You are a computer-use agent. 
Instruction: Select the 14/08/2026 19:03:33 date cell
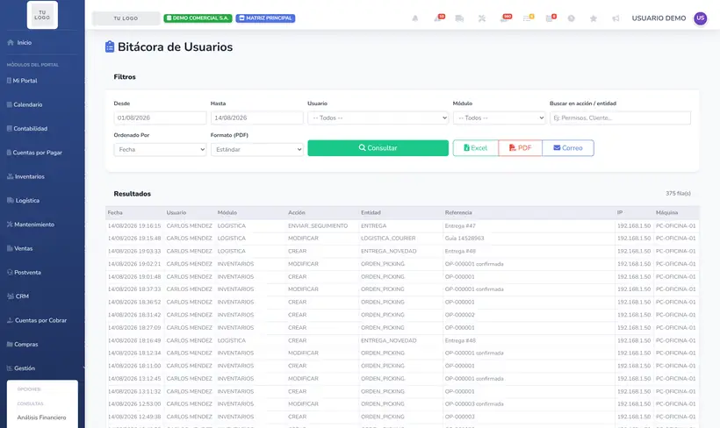click(134, 252)
